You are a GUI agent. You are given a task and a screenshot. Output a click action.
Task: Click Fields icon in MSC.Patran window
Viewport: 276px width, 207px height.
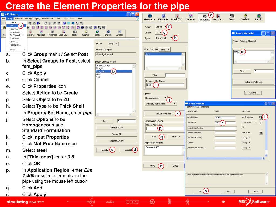75,33
